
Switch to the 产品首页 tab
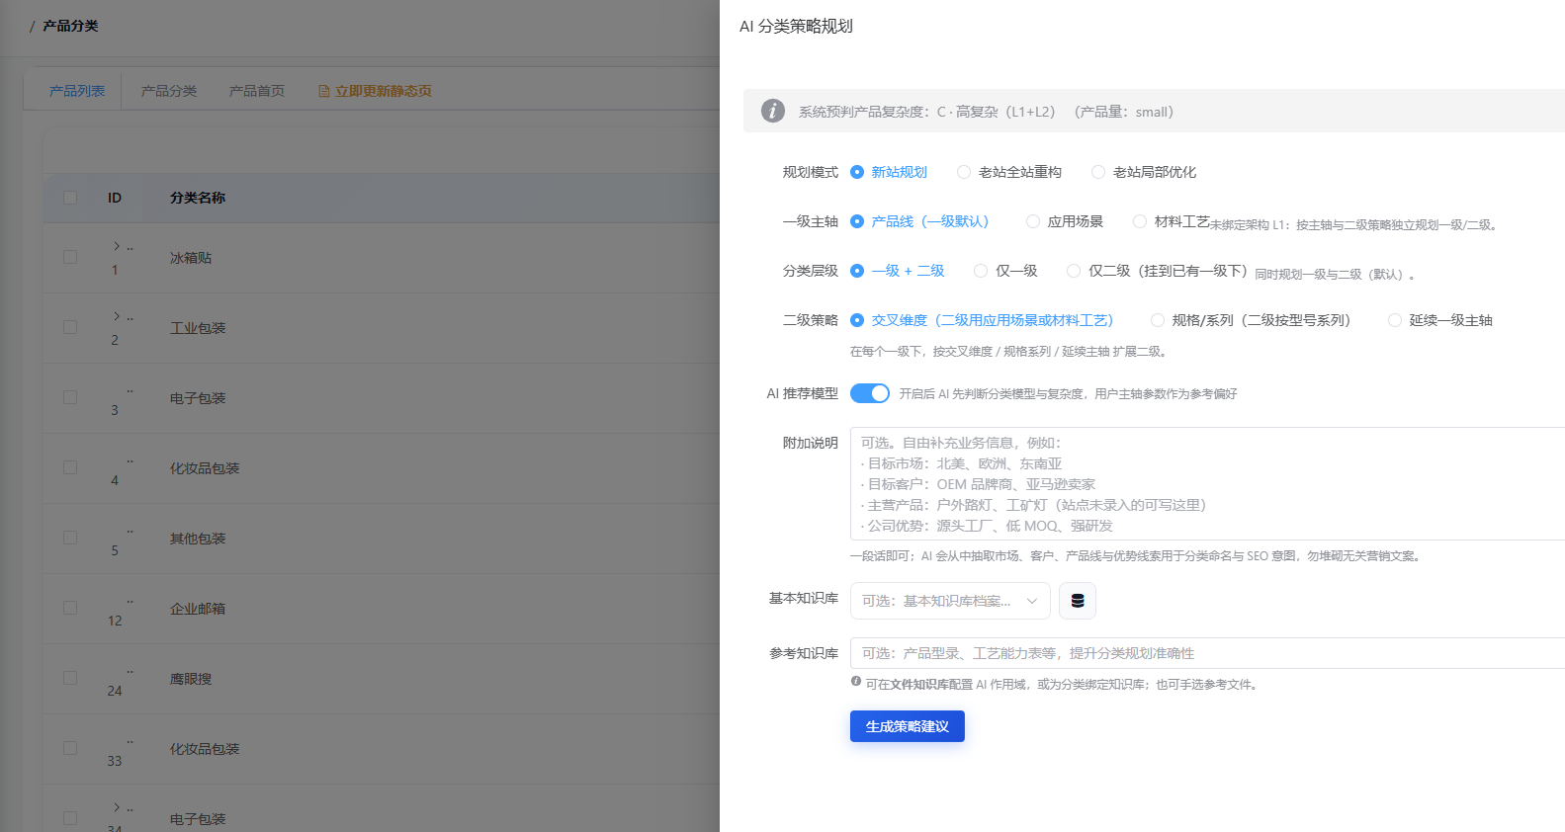click(x=257, y=91)
